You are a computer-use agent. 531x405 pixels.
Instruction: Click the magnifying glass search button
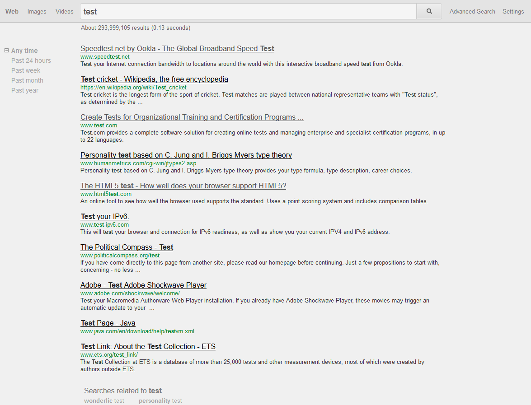(x=429, y=11)
